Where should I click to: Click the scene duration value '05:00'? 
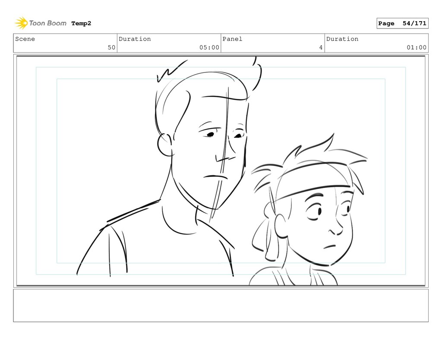(x=209, y=47)
